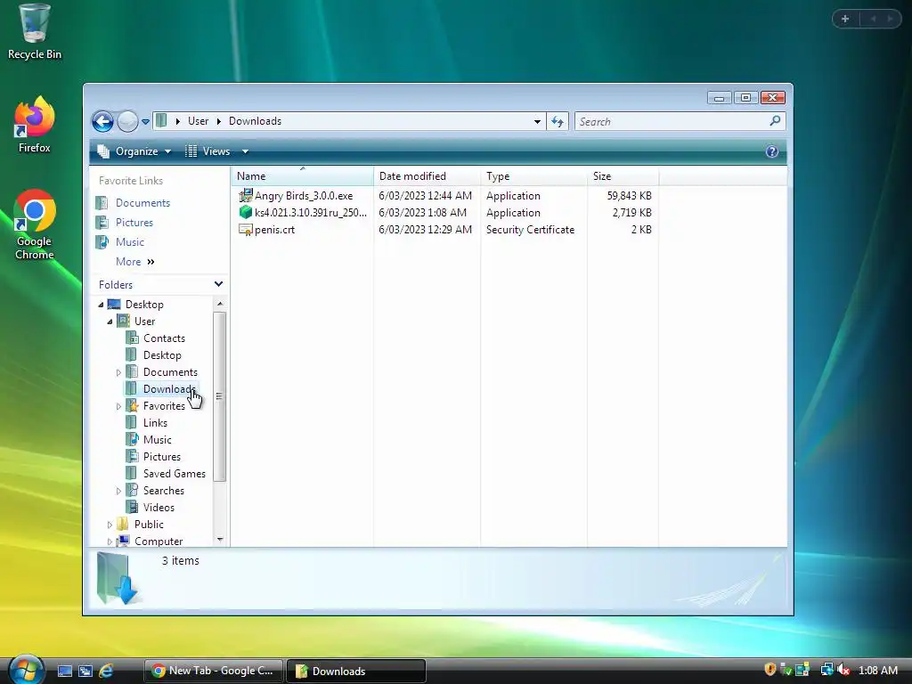Launch Firefox from the desktop shortcut
Screen dimensions: 912x684
[35, 125]
